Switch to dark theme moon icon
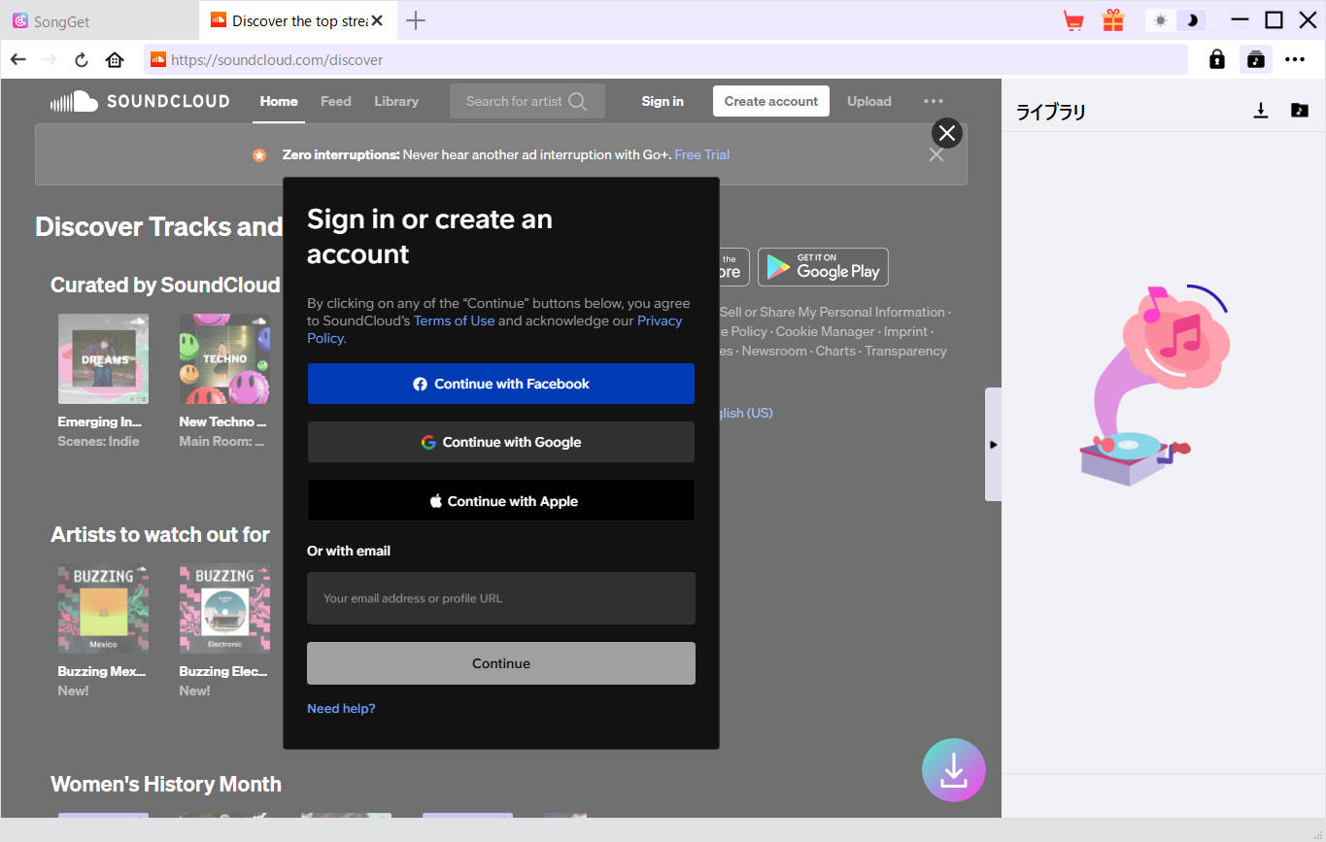 pyautogui.click(x=1192, y=20)
